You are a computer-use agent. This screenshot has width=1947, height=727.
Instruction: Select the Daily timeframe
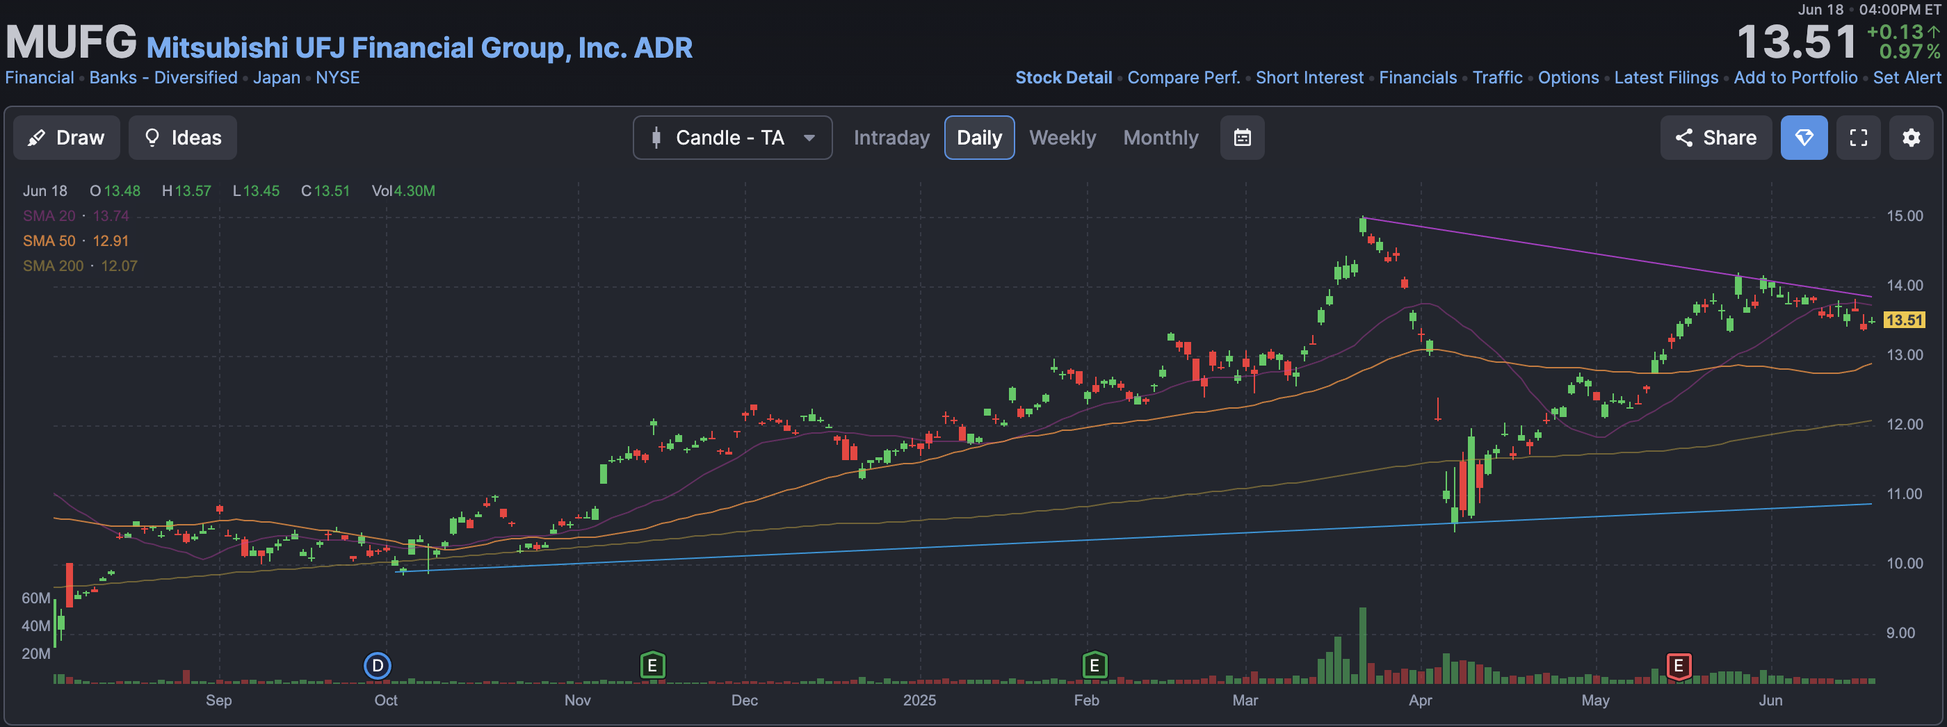coord(979,138)
